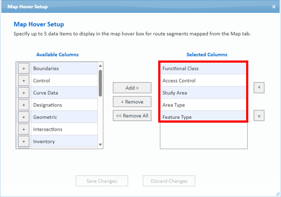Select Feature Type in Selected Columns

[x=203, y=116]
